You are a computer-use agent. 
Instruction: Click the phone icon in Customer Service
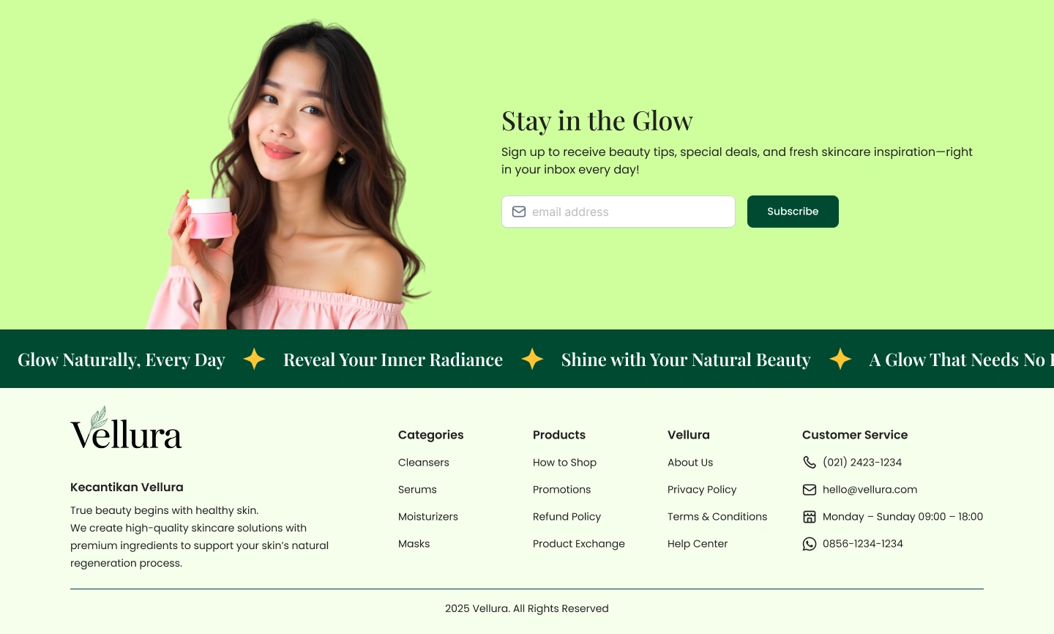coord(810,462)
